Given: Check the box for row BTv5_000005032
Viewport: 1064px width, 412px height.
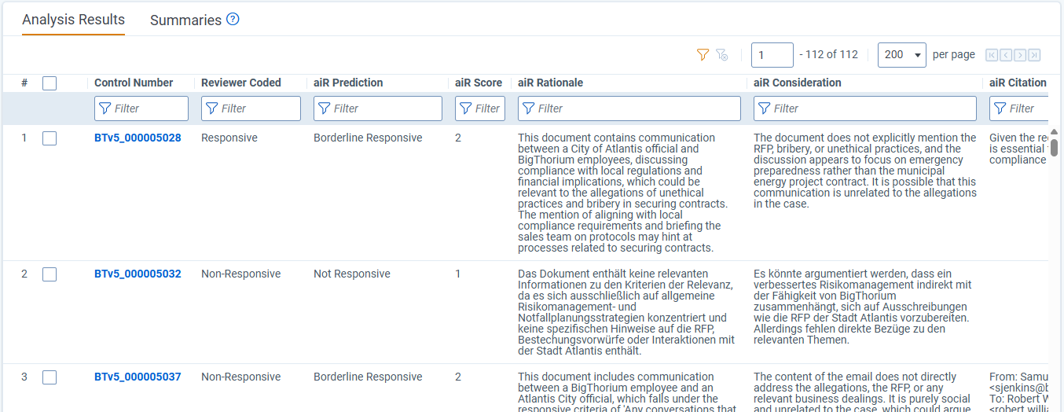Looking at the screenshot, I should tap(50, 274).
